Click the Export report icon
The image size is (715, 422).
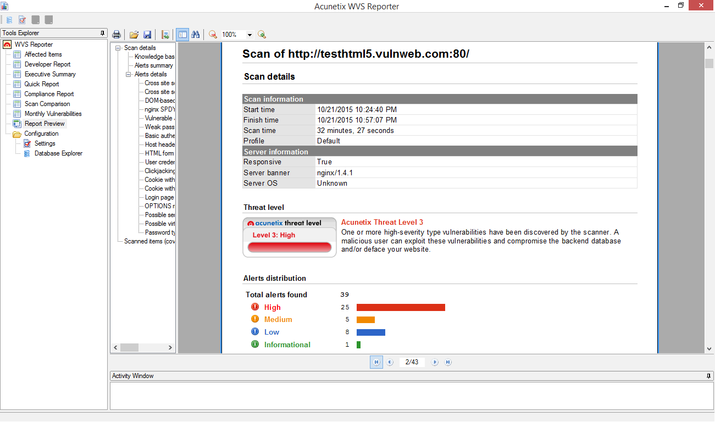[x=165, y=35]
